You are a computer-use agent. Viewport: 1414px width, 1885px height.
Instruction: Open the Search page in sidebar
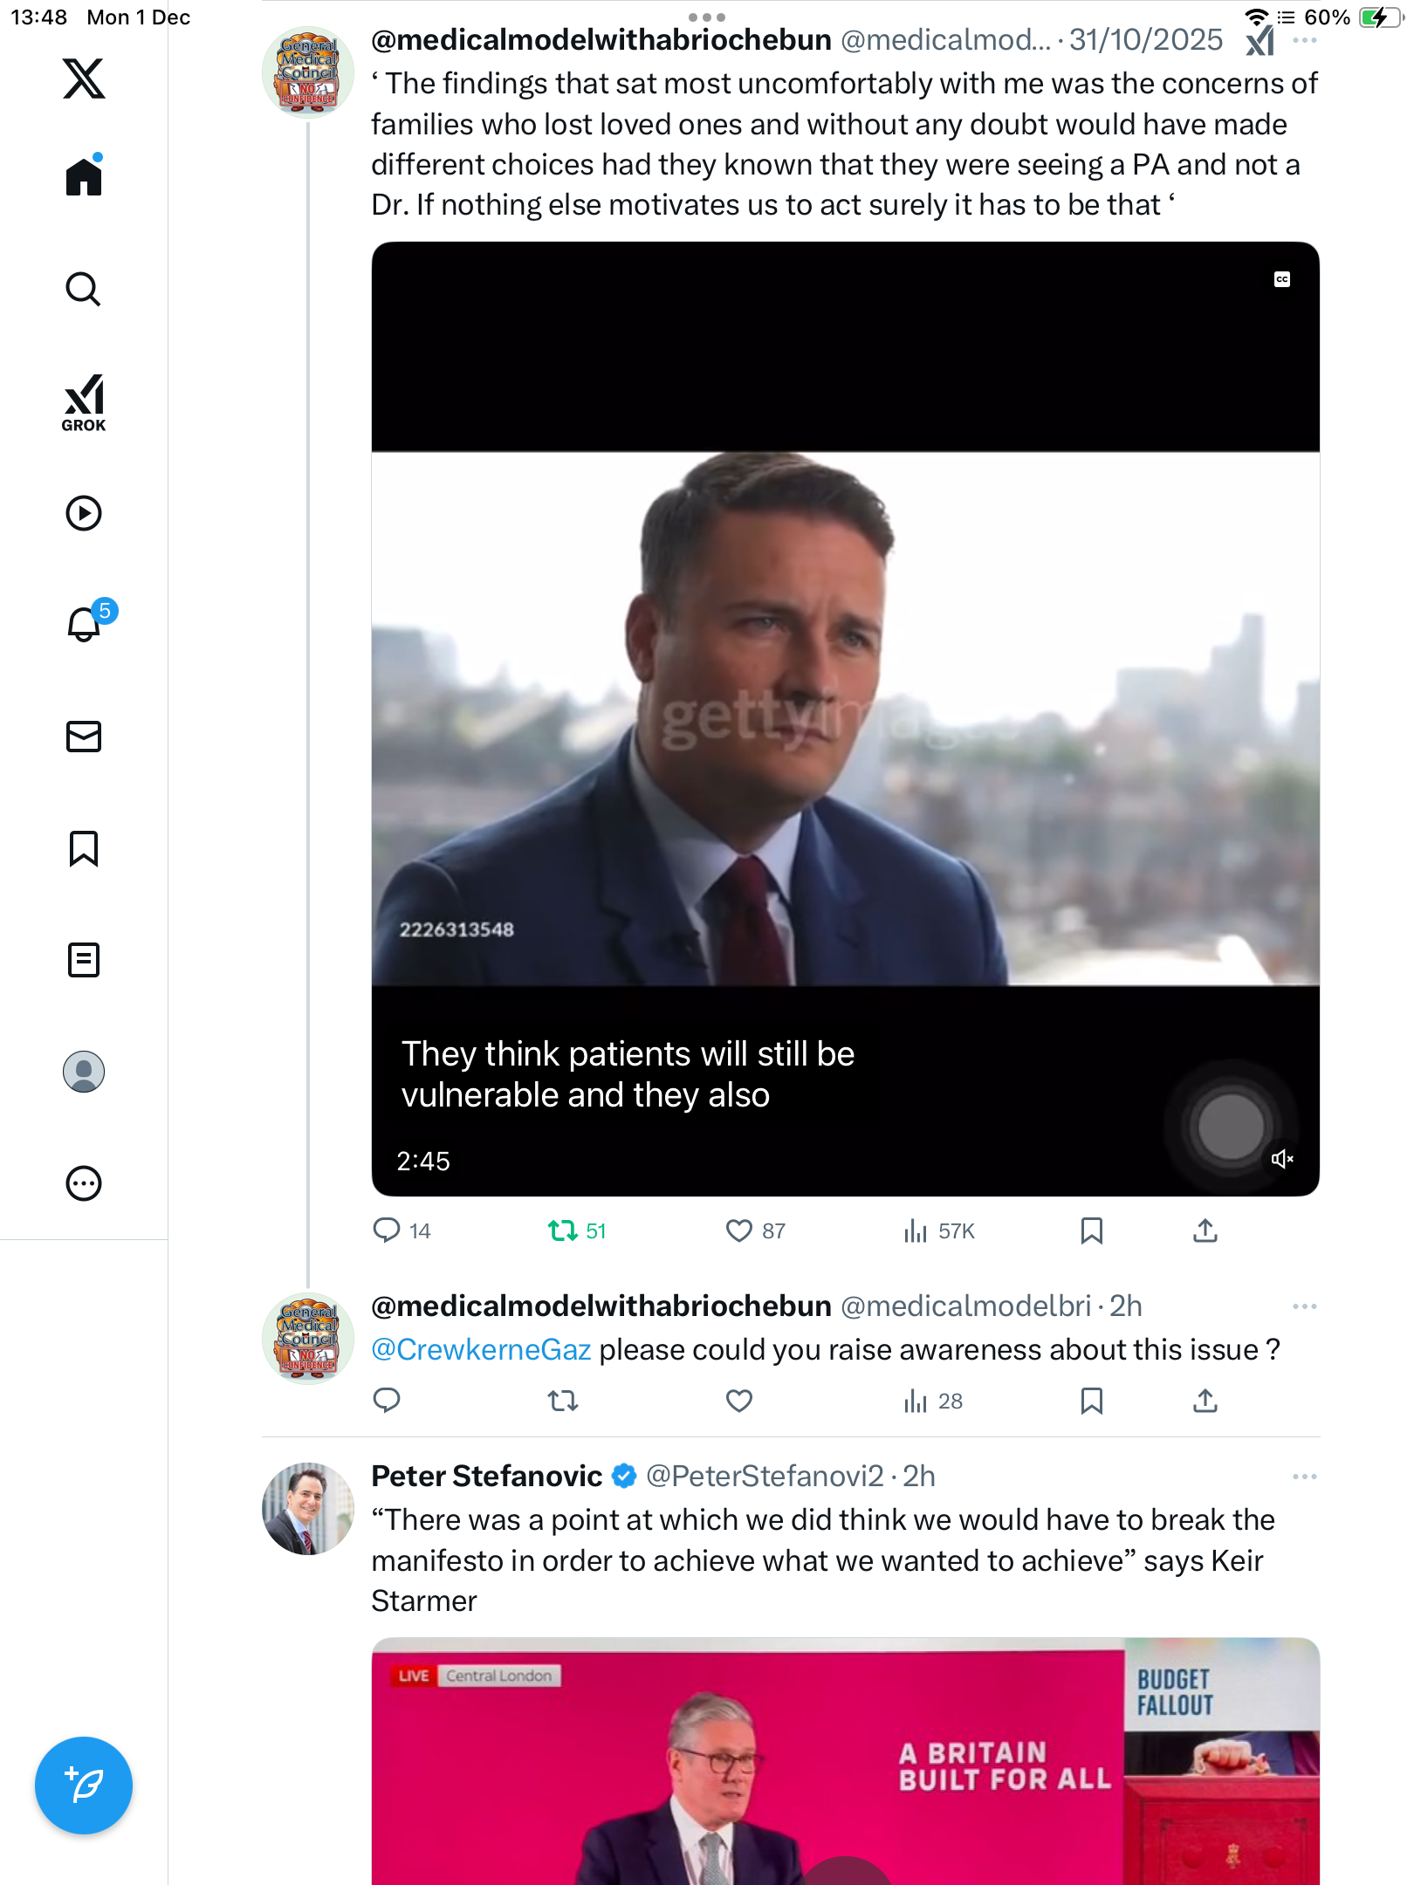(x=84, y=290)
